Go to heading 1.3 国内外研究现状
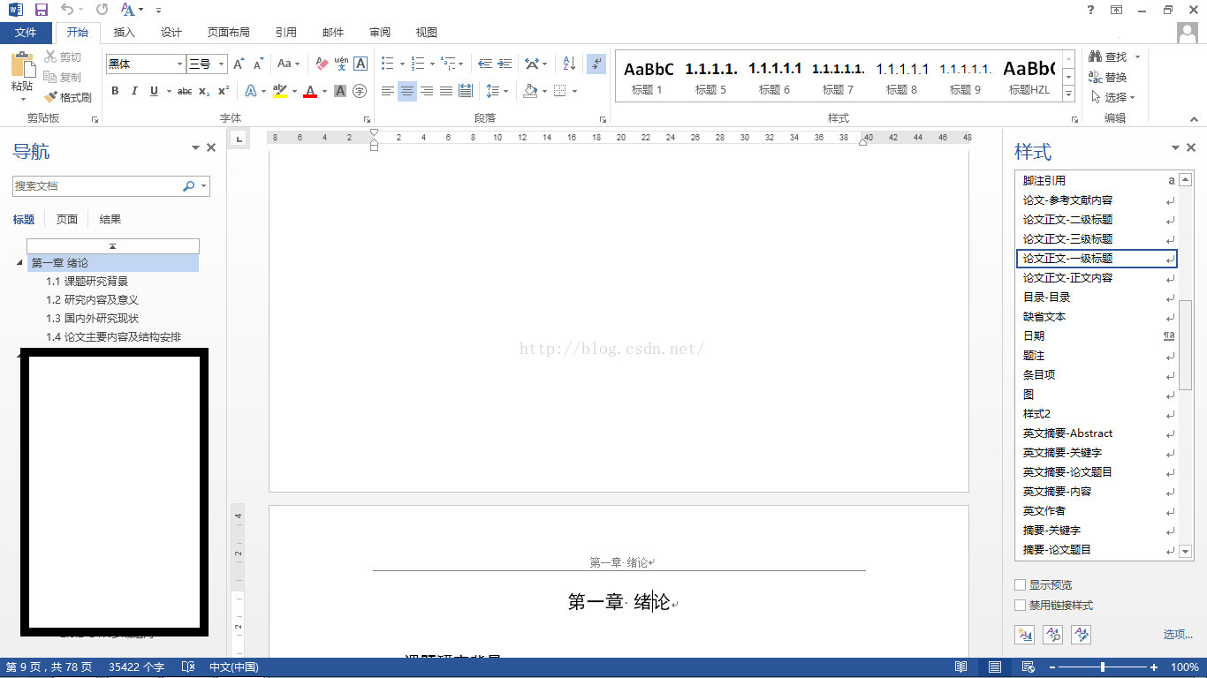The height and width of the screenshot is (678, 1207). point(93,319)
